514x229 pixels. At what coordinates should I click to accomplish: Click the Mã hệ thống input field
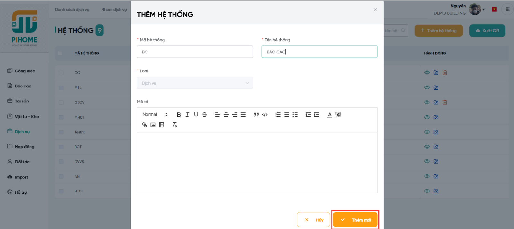(195, 52)
